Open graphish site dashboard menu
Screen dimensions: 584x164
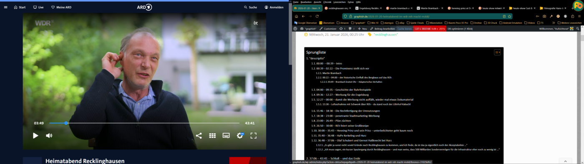point(308,29)
